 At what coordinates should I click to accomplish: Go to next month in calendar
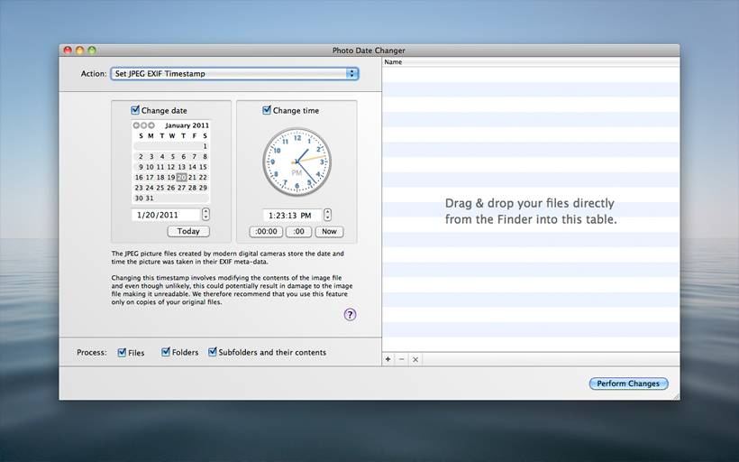pyautogui.click(x=151, y=125)
